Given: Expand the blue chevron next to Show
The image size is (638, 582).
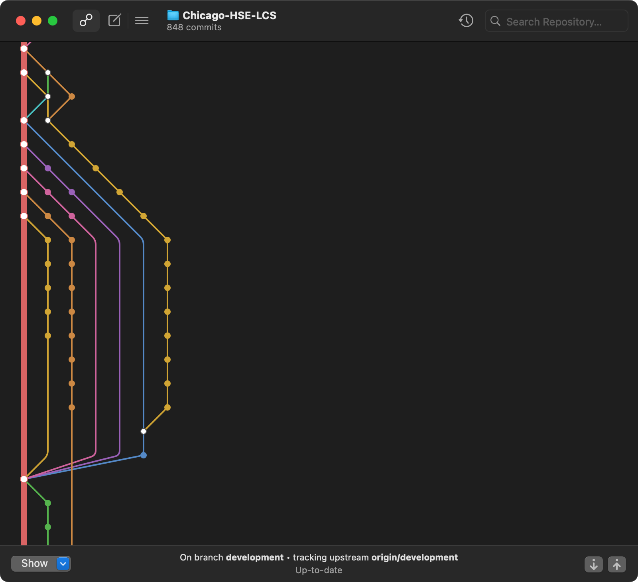Looking at the screenshot, I should 63,563.
